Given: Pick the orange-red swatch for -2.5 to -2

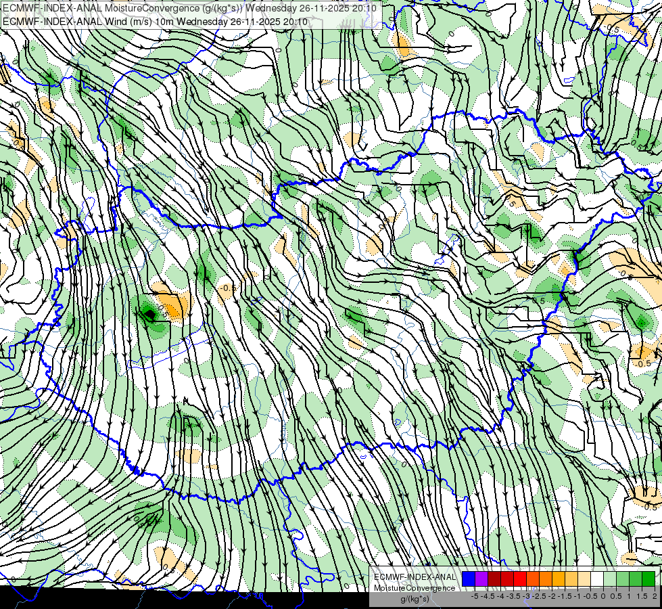Looking at the screenshot, I should click(x=533, y=579).
